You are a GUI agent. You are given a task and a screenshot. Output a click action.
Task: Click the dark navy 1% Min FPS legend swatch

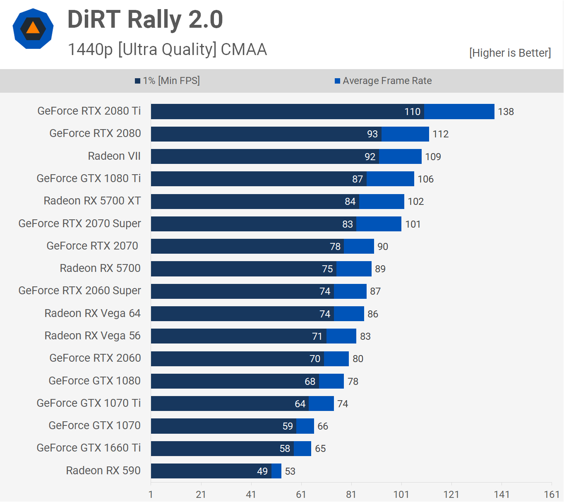point(138,81)
